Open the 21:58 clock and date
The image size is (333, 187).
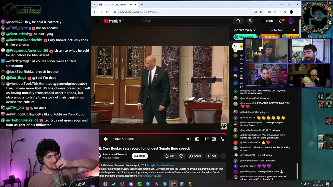[317, 184]
